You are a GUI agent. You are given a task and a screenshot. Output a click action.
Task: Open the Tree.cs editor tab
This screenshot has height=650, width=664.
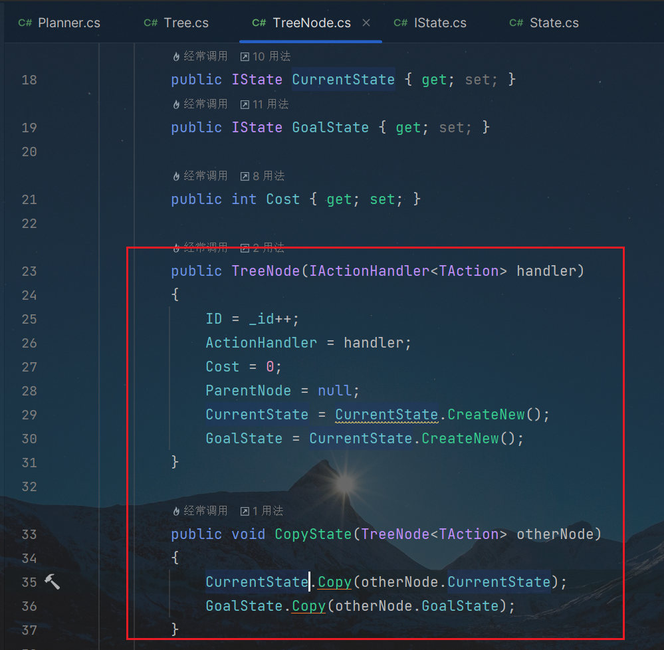pos(176,23)
